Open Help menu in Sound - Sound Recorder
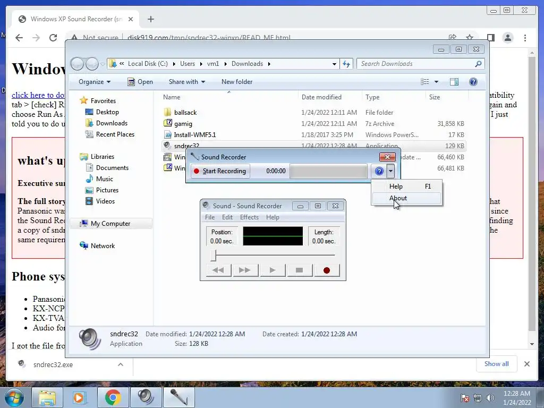The height and width of the screenshot is (408, 544). [x=273, y=217]
